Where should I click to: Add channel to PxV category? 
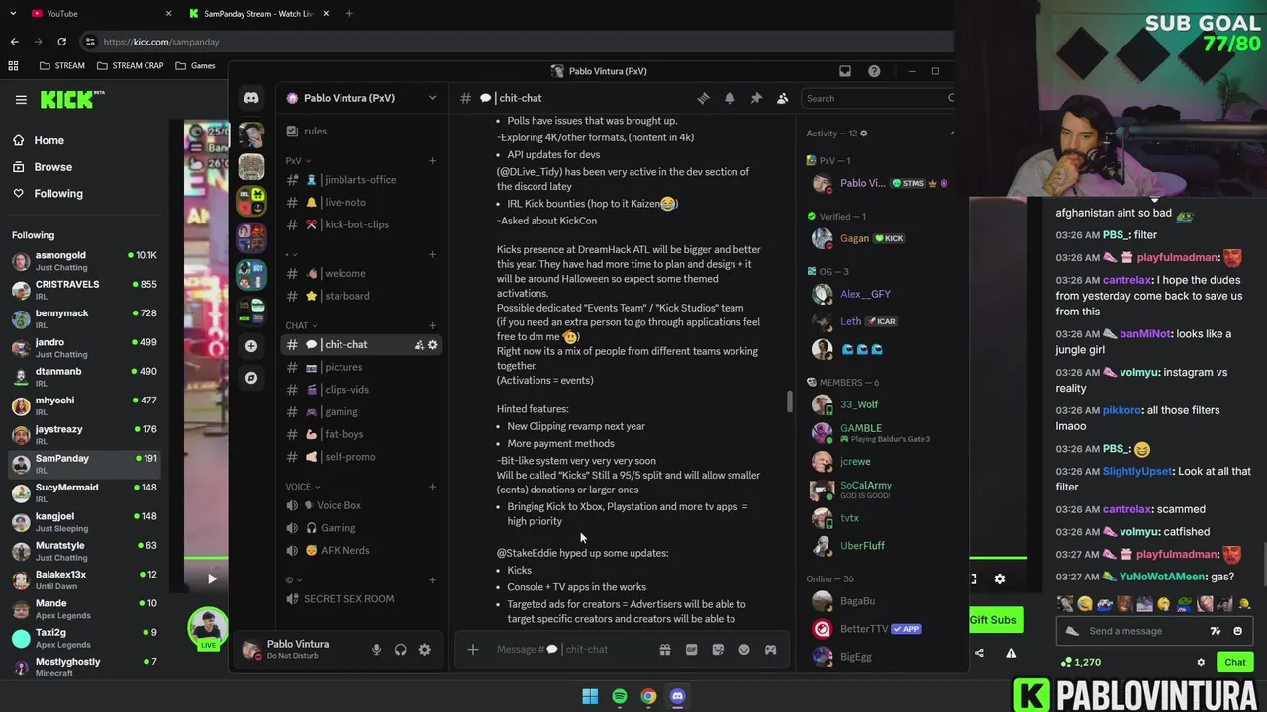(432, 161)
